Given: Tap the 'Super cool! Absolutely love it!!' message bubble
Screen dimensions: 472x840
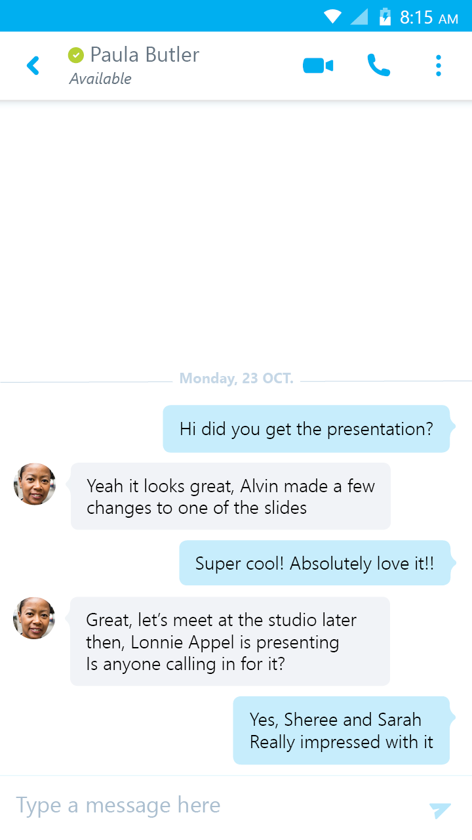Looking at the screenshot, I should pyautogui.click(x=316, y=562).
